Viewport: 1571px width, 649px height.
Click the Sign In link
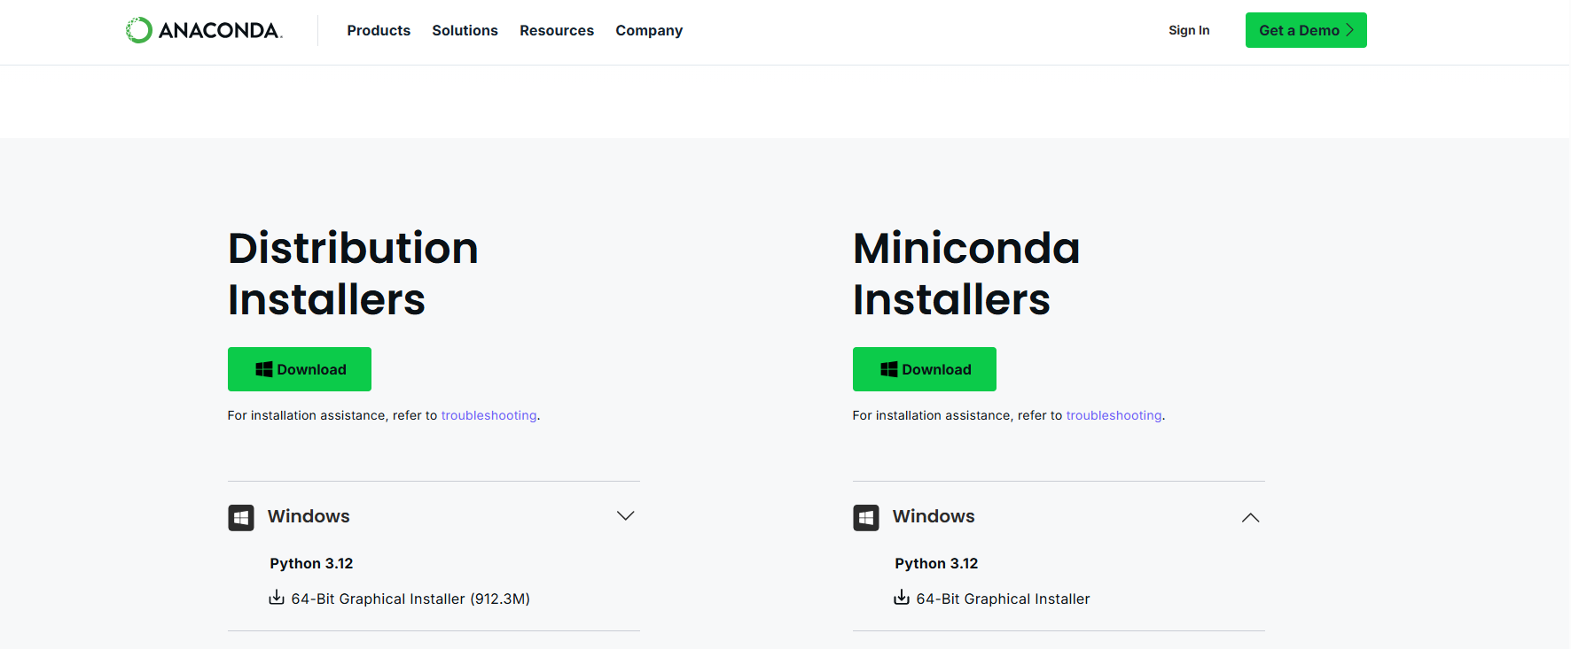1189,30
